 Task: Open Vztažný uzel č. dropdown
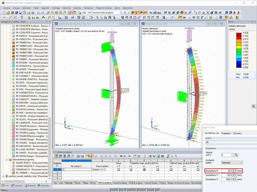tap(232, 155)
